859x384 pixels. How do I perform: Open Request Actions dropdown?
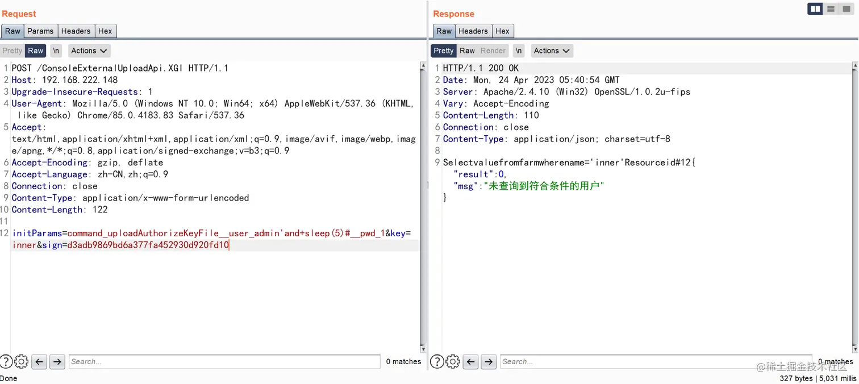pos(89,51)
